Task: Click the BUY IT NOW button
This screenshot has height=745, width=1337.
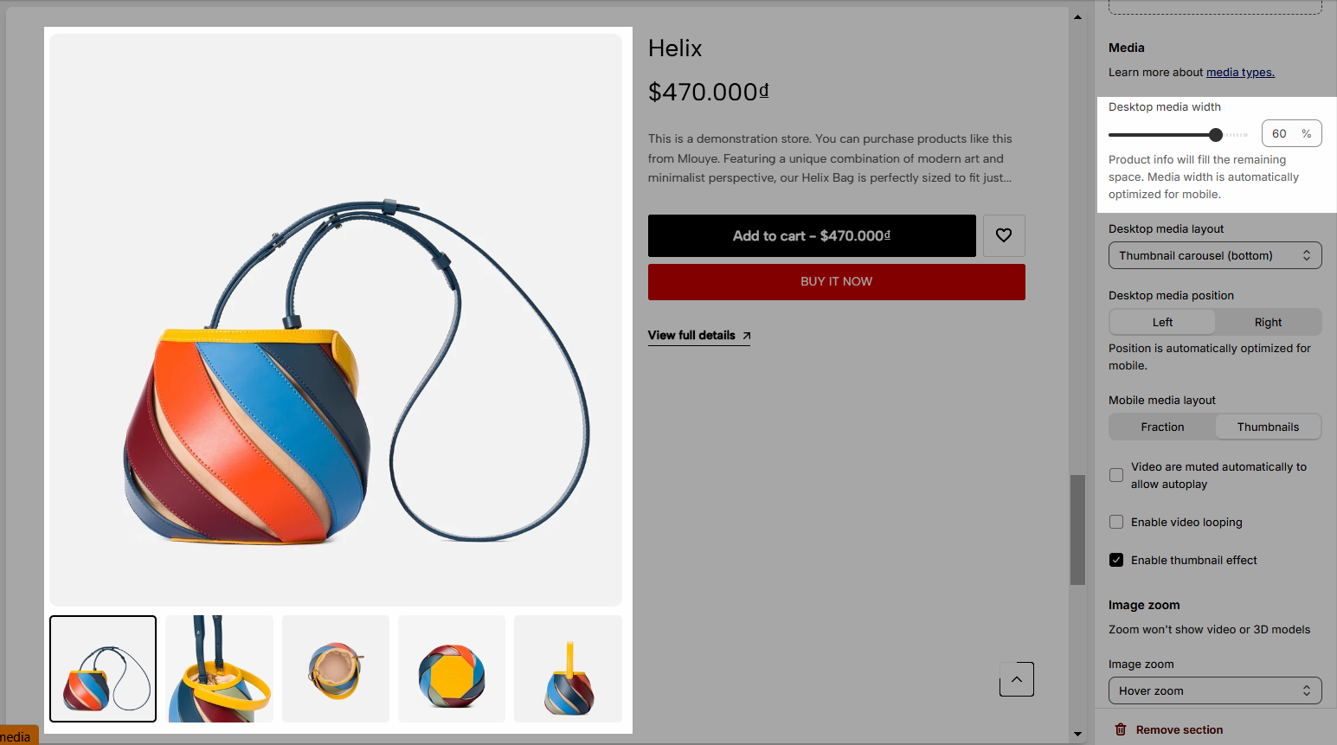Action: click(x=837, y=282)
